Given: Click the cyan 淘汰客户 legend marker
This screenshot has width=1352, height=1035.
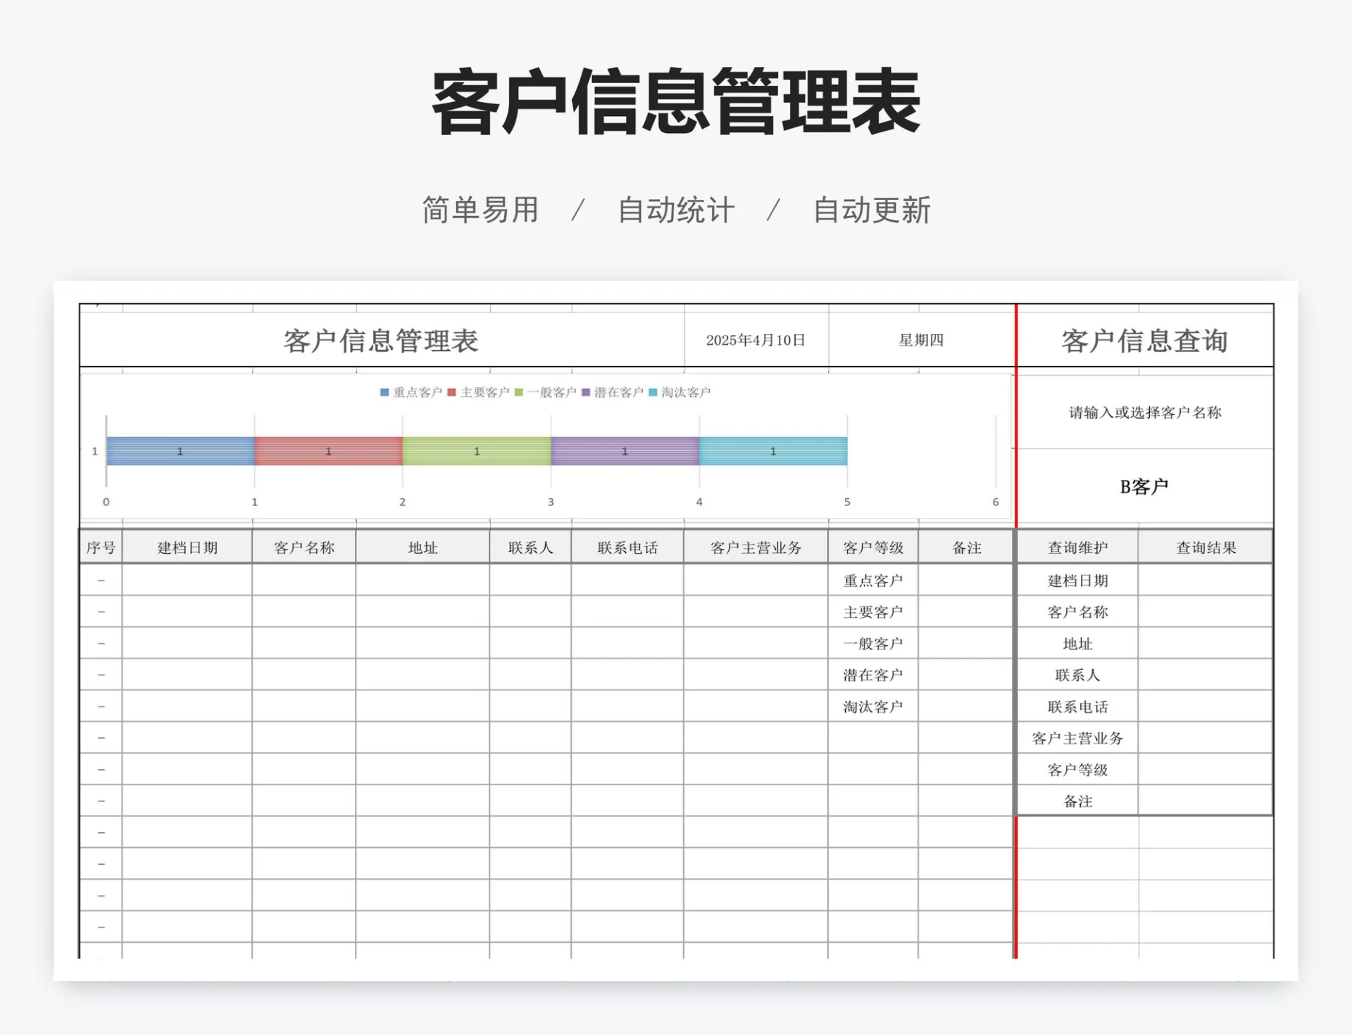Looking at the screenshot, I should coord(653,393).
